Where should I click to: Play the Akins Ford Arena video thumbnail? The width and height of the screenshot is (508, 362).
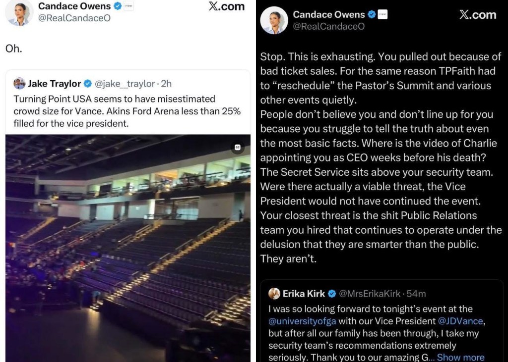(127, 248)
